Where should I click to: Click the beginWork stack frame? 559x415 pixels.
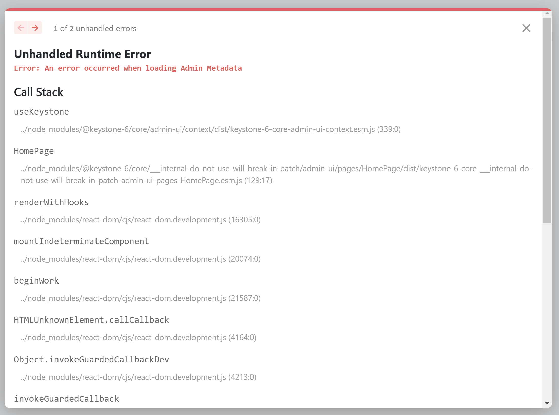[x=36, y=280]
